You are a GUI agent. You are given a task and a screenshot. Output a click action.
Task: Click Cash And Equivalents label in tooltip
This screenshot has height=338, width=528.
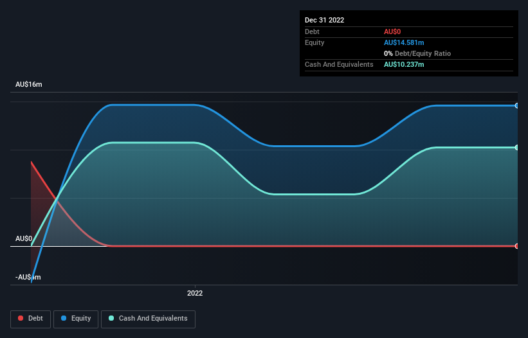pos(339,64)
